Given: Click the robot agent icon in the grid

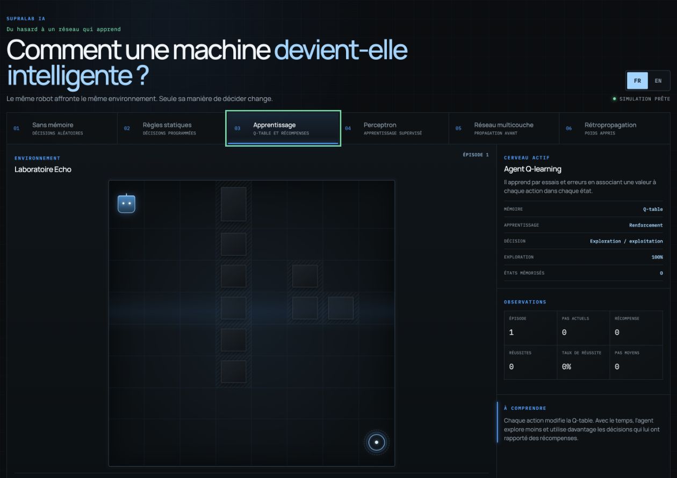Looking at the screenshot, I should click(126, 204).
